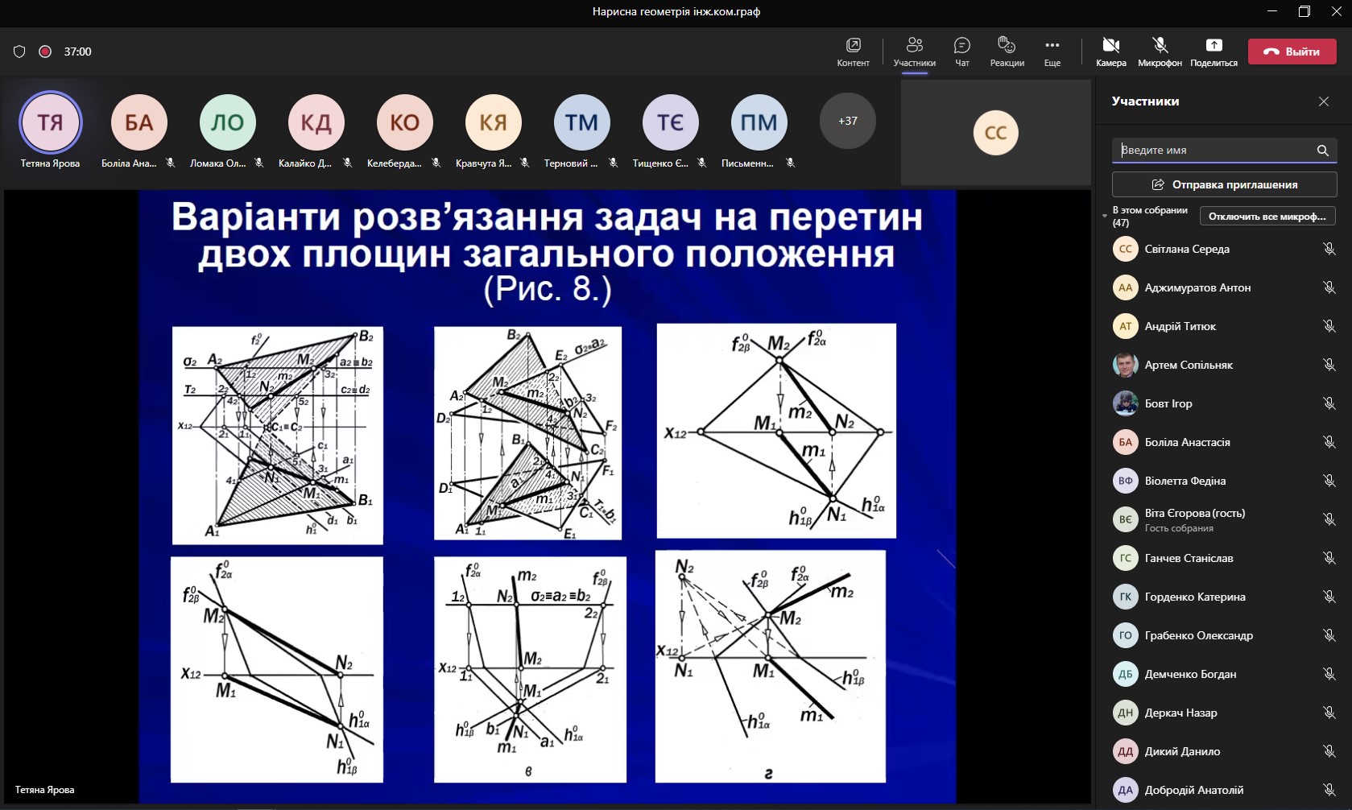This screenshot has height=810, width=1352.
Task: Collapse the В этом собрании list
Action: click(x=1105, y=216)
